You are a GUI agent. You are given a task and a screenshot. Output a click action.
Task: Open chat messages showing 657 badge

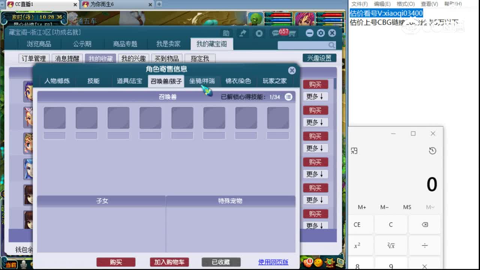[x=276, y=33]
